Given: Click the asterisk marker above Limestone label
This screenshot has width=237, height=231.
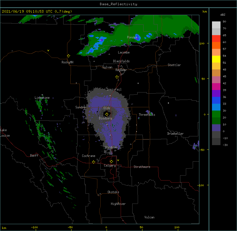Looking at the screenshot, I should [x=42, y=95].
